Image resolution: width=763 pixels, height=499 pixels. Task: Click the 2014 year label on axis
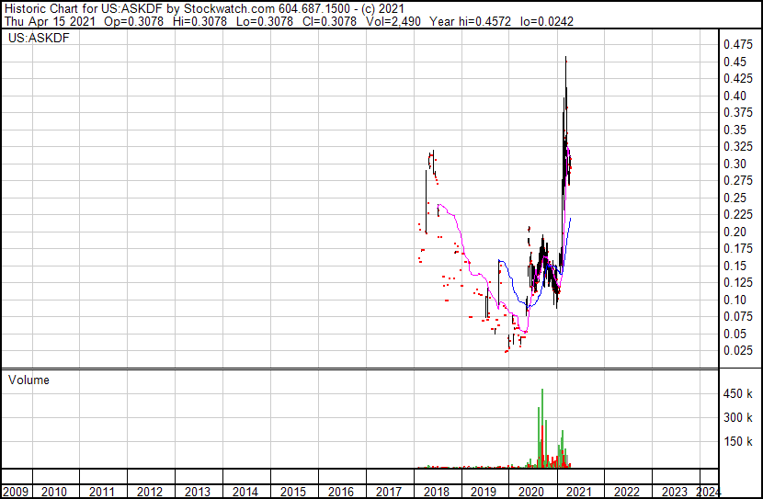(245, 492)
